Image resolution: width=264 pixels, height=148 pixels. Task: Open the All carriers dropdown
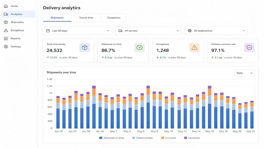(x=148, y=31)
